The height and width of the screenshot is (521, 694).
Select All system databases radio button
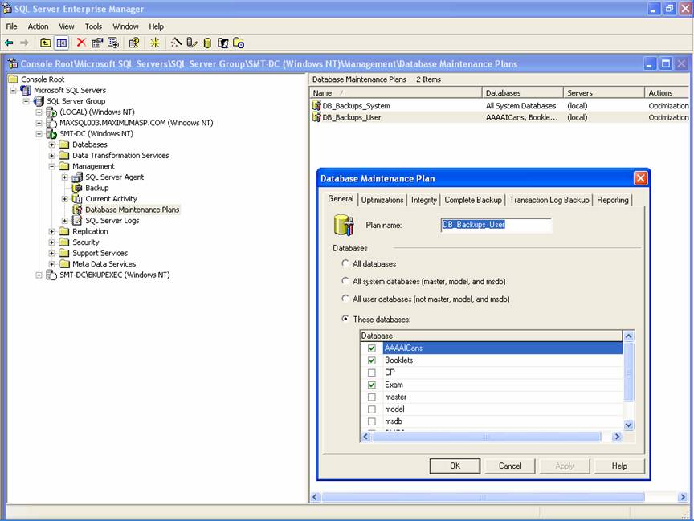click(345, 281)
